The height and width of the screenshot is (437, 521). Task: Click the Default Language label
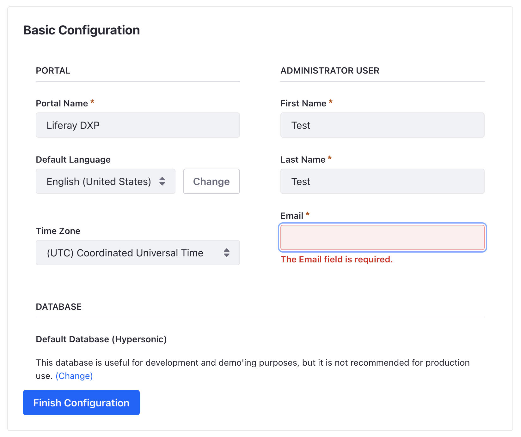73,159
